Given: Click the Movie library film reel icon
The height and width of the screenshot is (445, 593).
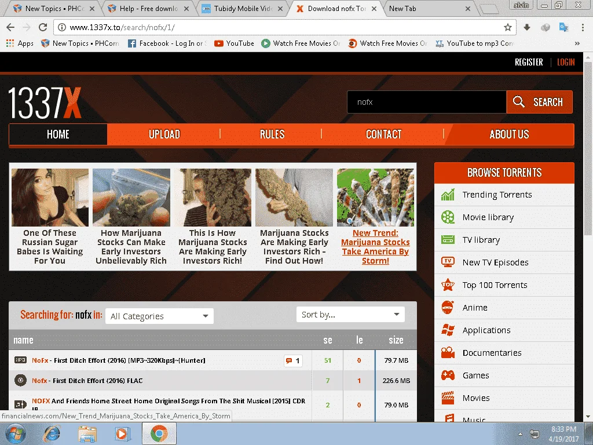Looking at the screenshot, I should 448,217.
